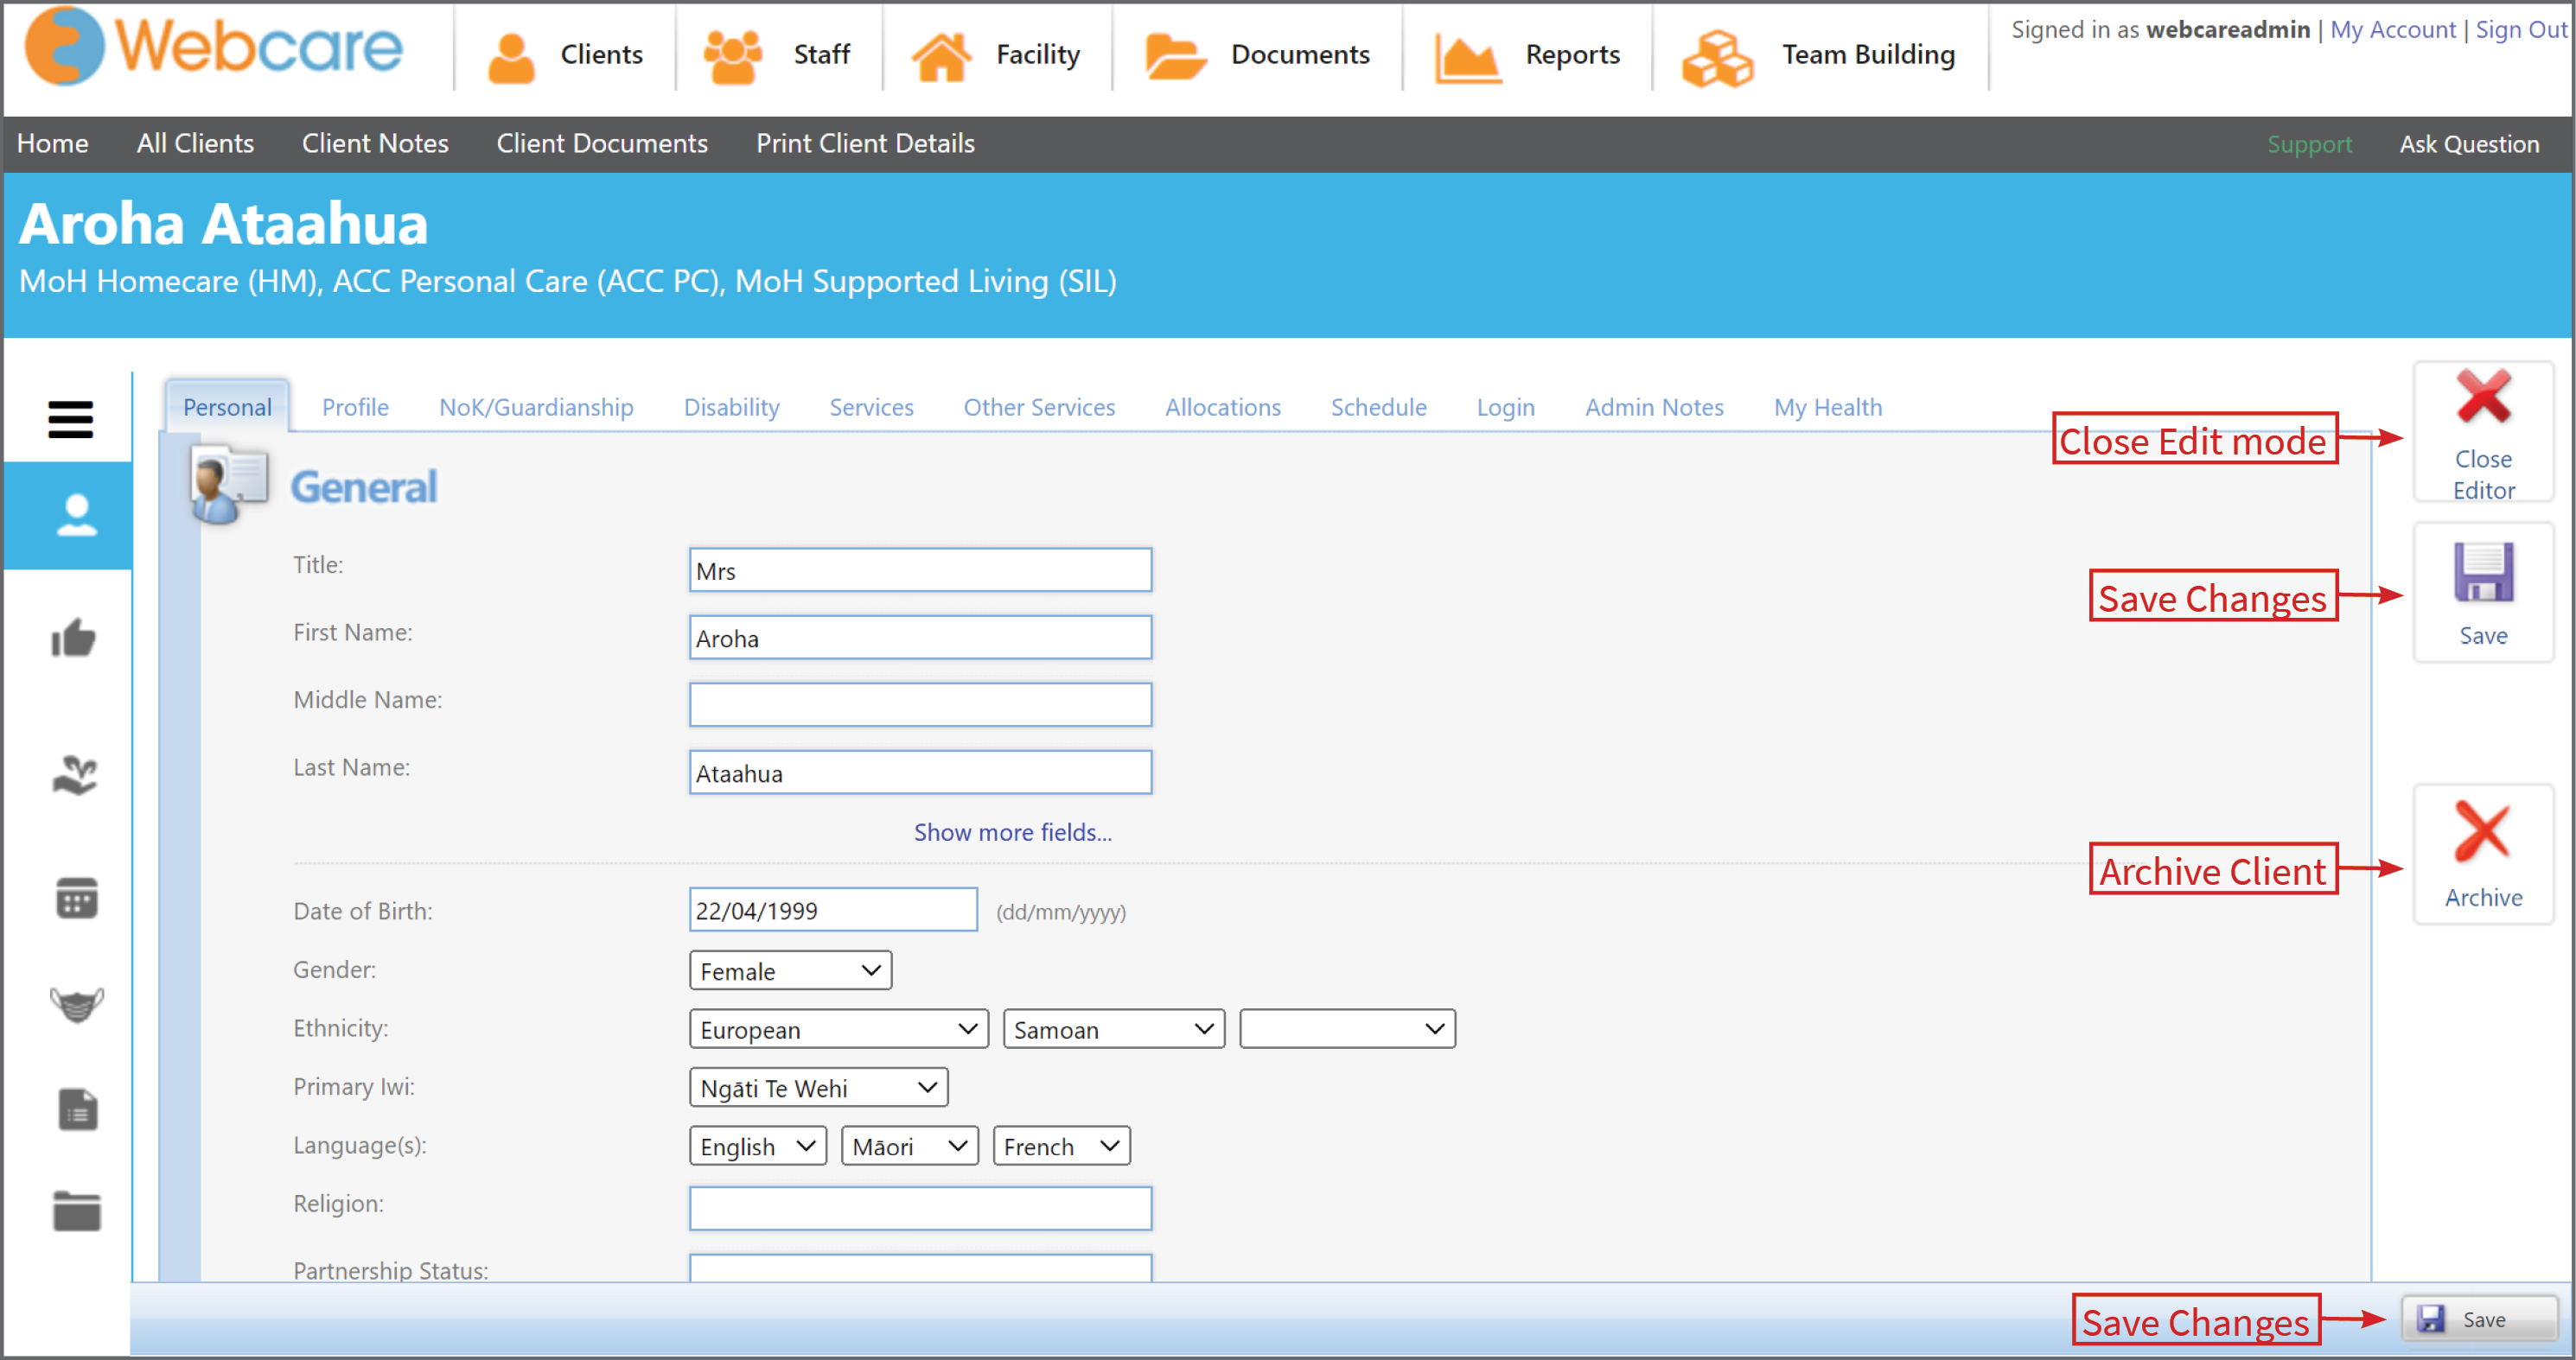The image size is (2576, 1360).
Task: Open the Documents folder icon
Action: pos(1174,56)
